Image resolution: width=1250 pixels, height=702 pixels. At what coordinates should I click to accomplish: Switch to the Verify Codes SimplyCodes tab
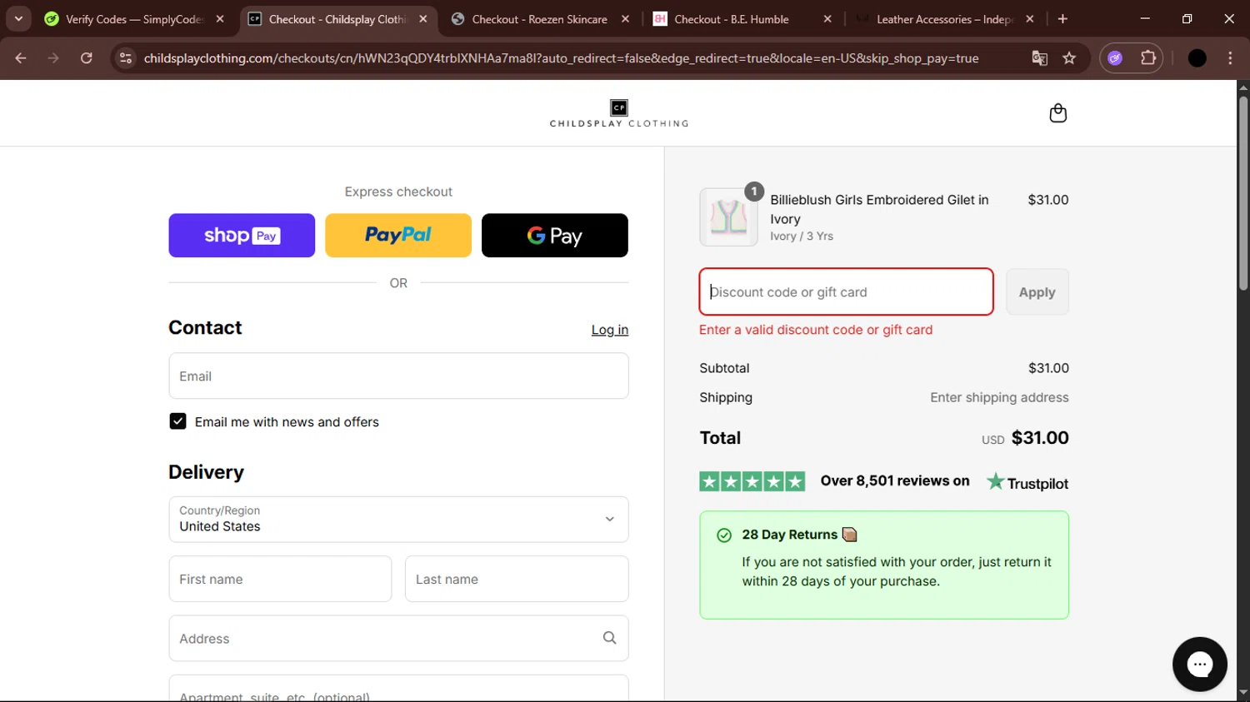pyautogui.click(x=133, y=19)
